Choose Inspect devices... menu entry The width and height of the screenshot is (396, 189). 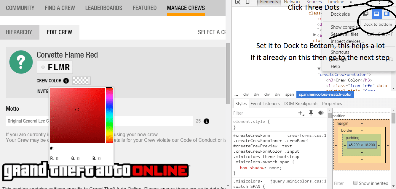click(x=347, y=41)
